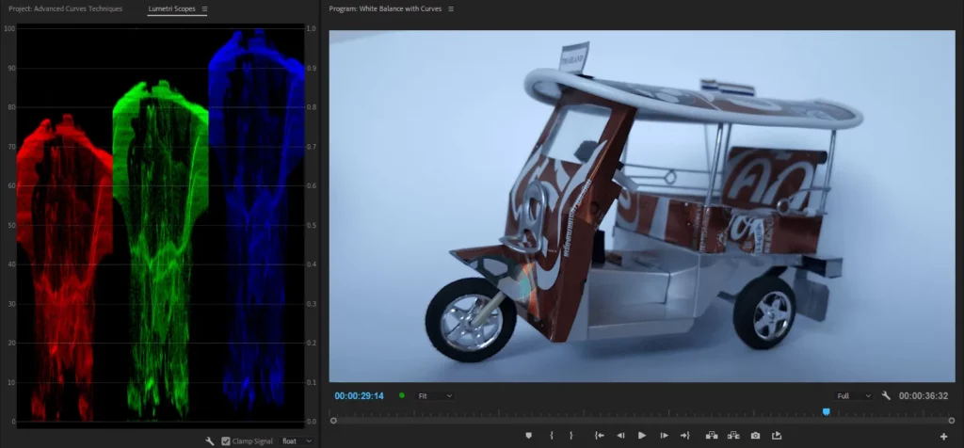This screenshot has width=964, height=448.
Task: Go to Out point
Action: click(x=685, y=435)
